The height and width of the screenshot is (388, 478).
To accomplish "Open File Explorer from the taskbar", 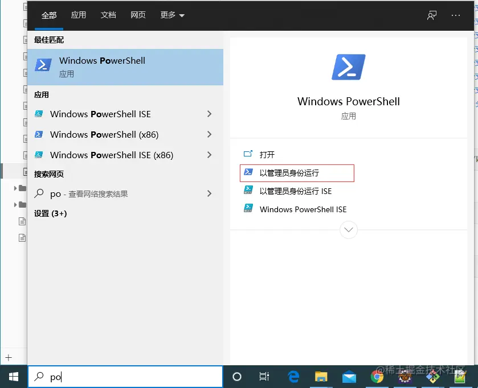I will [321, 377].
